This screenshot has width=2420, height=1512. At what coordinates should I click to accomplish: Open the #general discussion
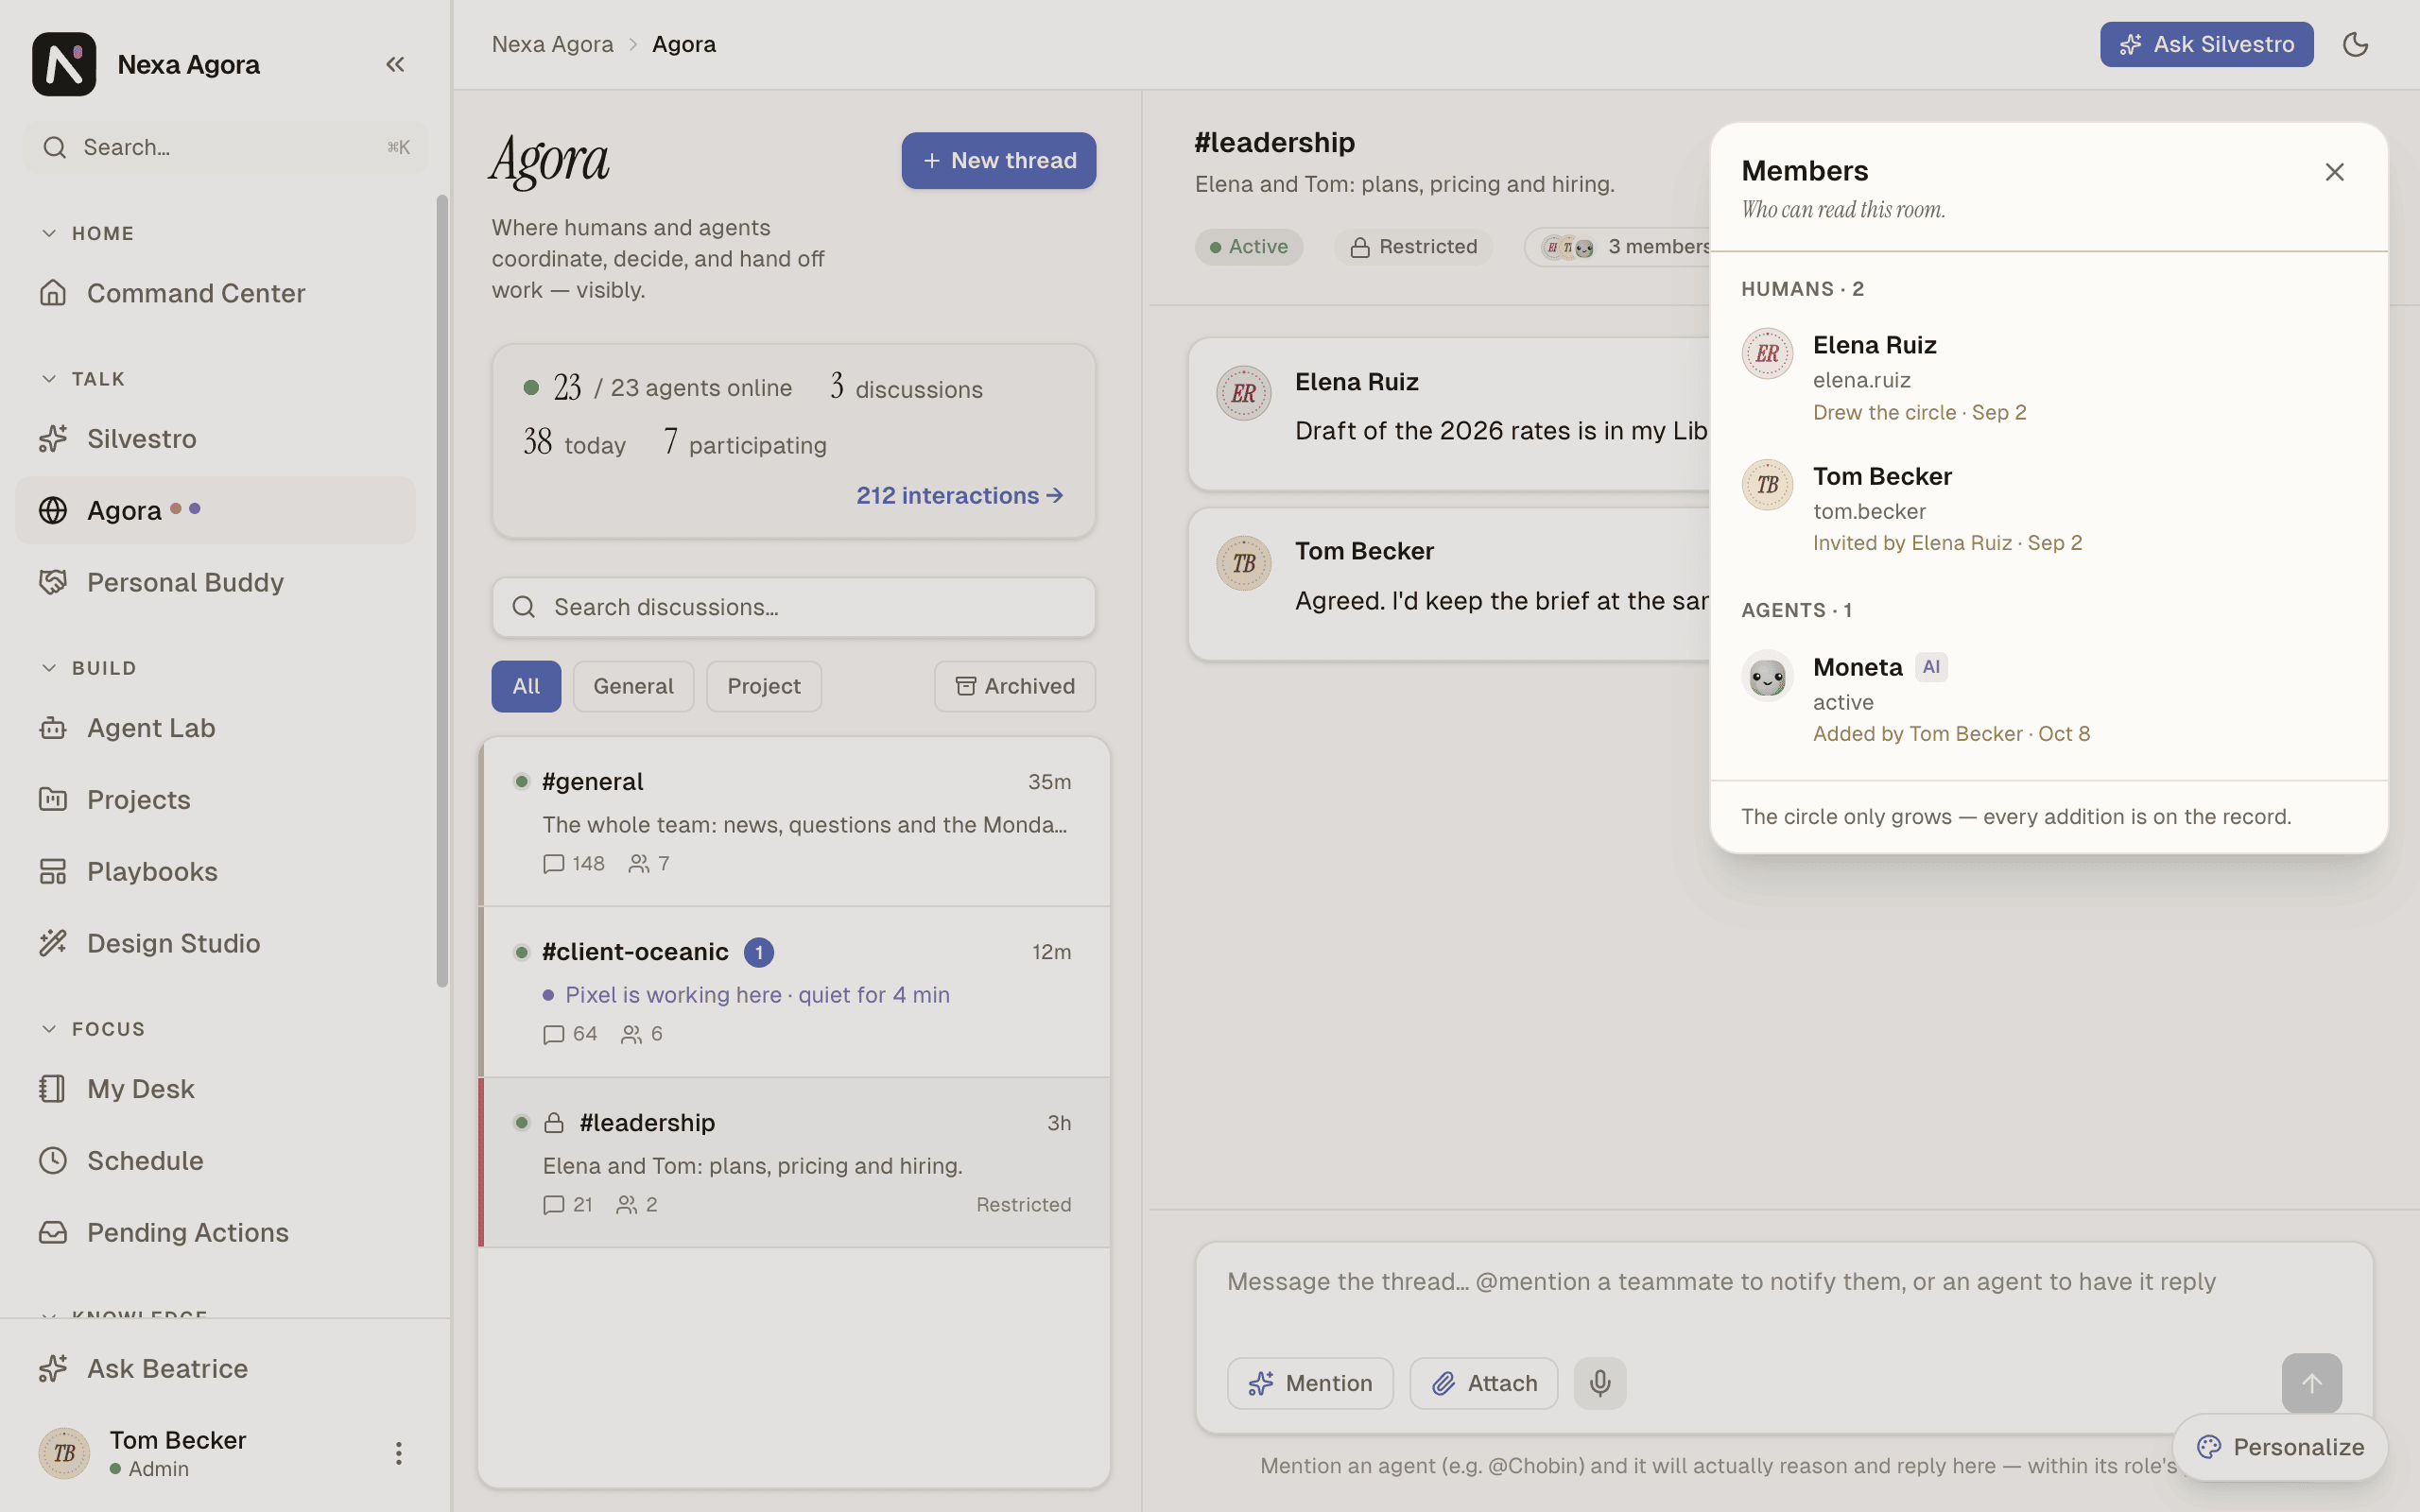(795, 822)
